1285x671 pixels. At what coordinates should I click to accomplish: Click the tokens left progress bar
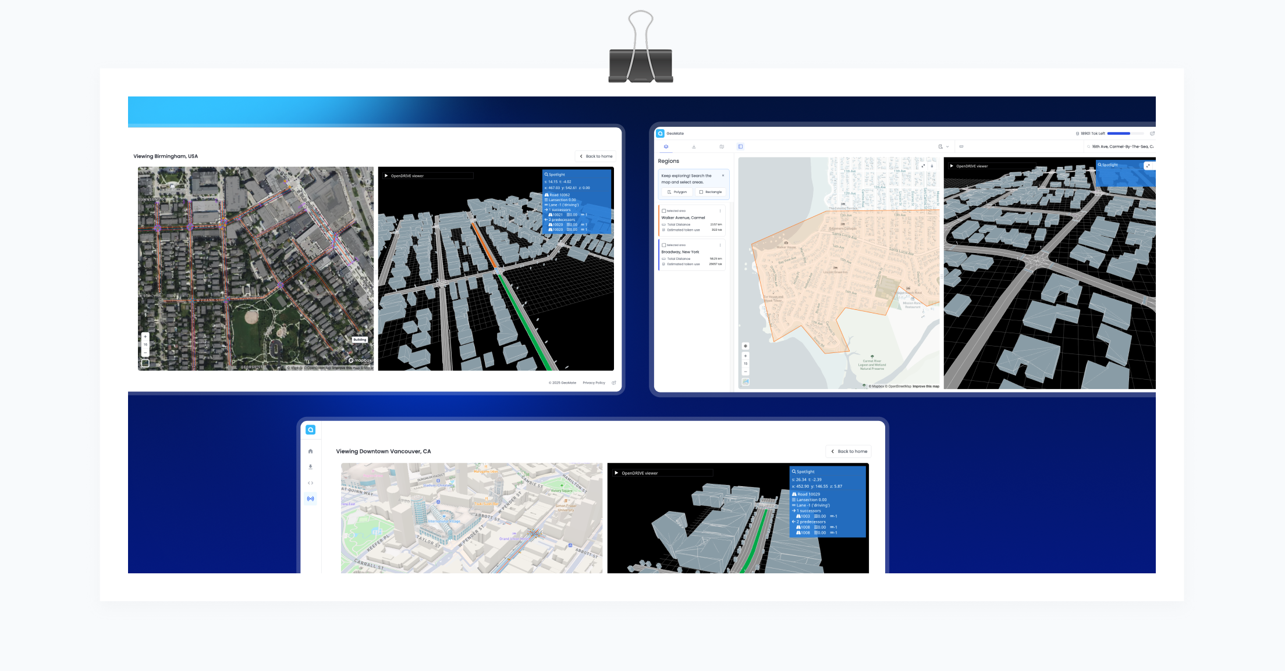click(1124, 134)
